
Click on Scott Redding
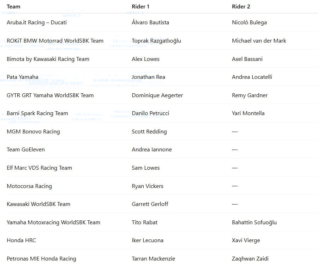coord(149,132)
